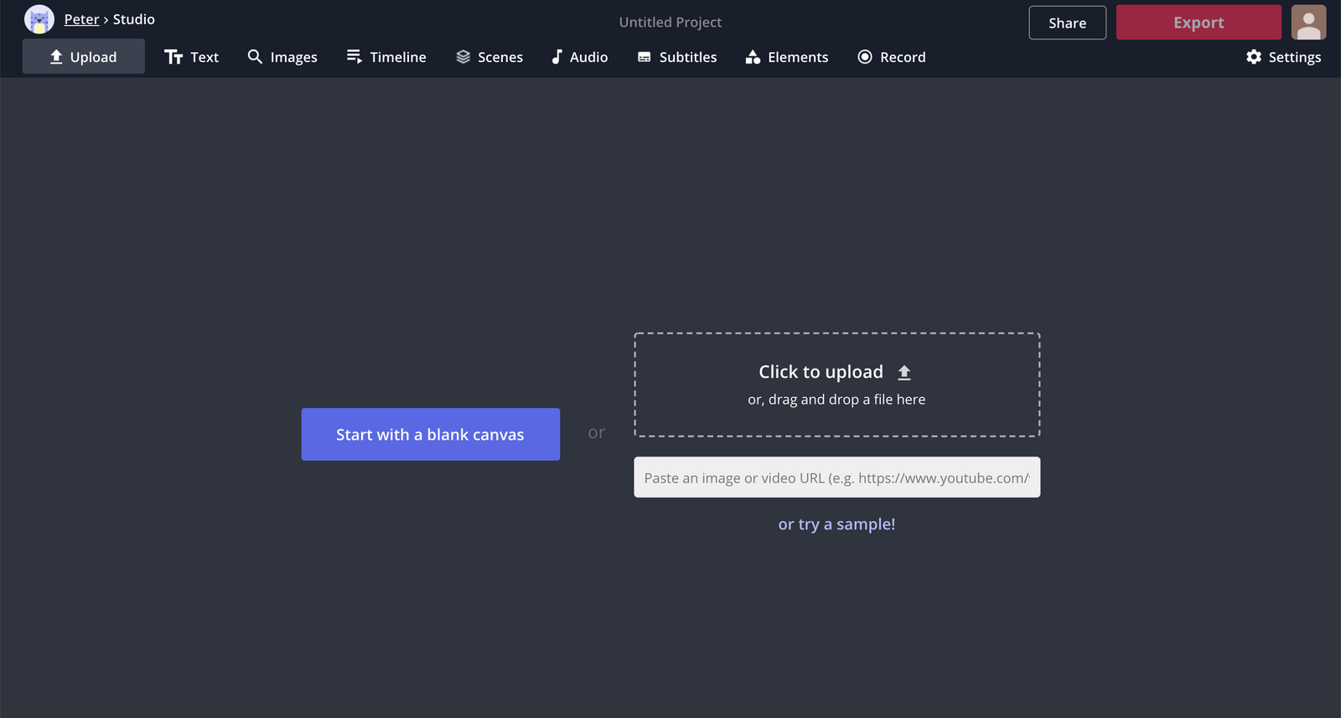This screenshot has height=718, width=1341.
Task: Click the Scenes layers icon
Action: pyautogui.click(x=463, y=57)
